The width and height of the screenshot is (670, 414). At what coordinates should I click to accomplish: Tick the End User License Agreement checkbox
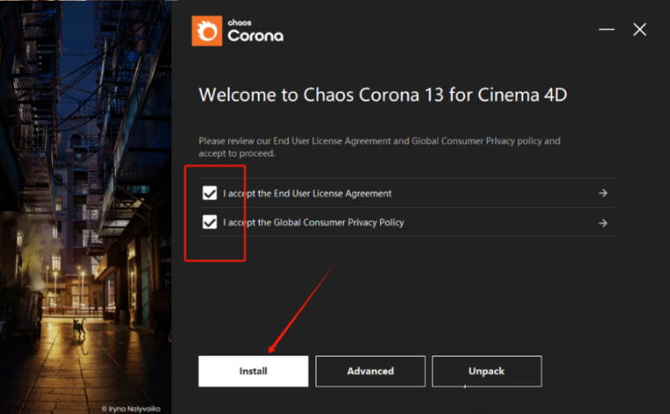[209, 193]
